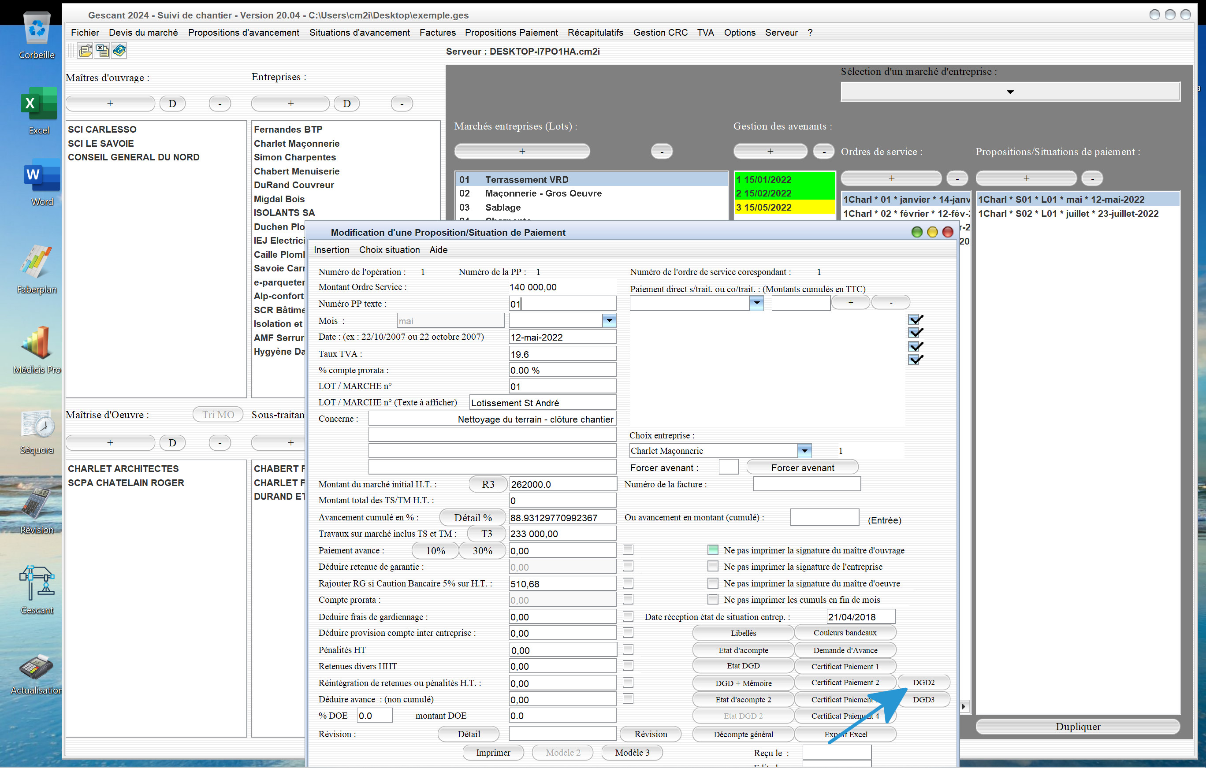Open the Mois dropdown list
Image resolution: width=1206 pixels, height=768 pixels.
click(609, 320)
